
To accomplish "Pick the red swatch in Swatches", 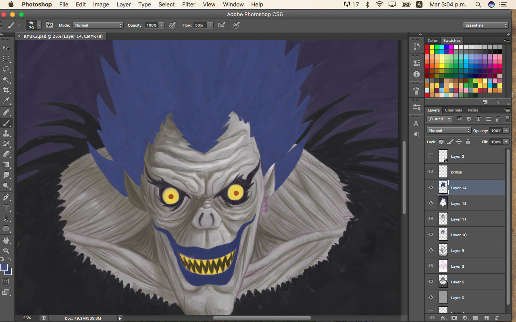I will pos(427,47).
